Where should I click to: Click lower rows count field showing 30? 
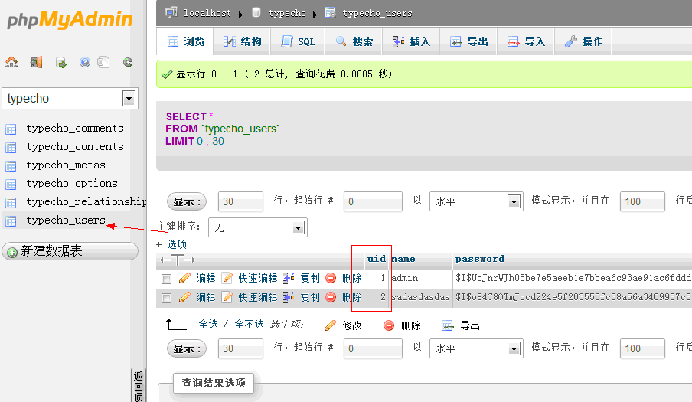click(x=240, y=348)
